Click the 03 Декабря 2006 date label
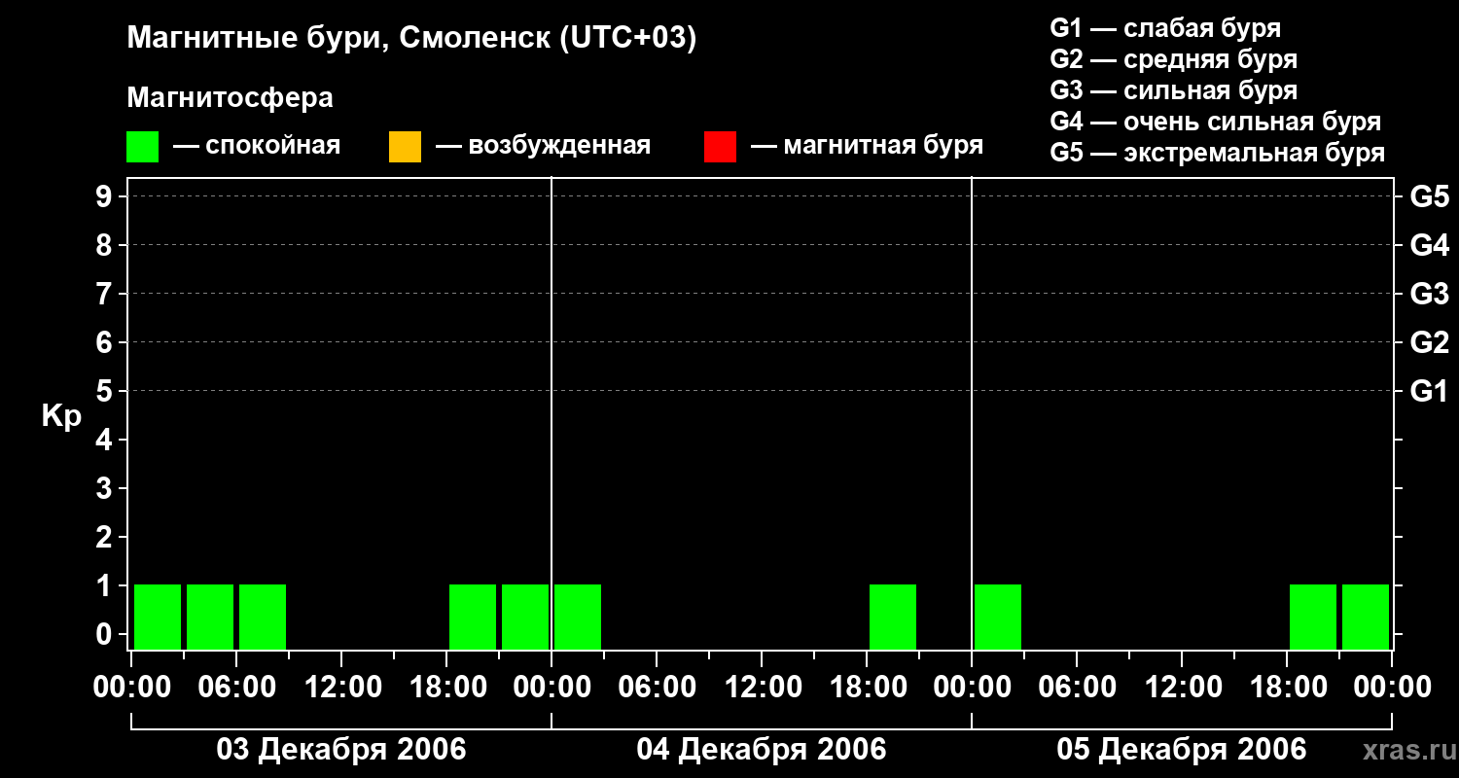1459x778 pixels. tap(340, 750)
